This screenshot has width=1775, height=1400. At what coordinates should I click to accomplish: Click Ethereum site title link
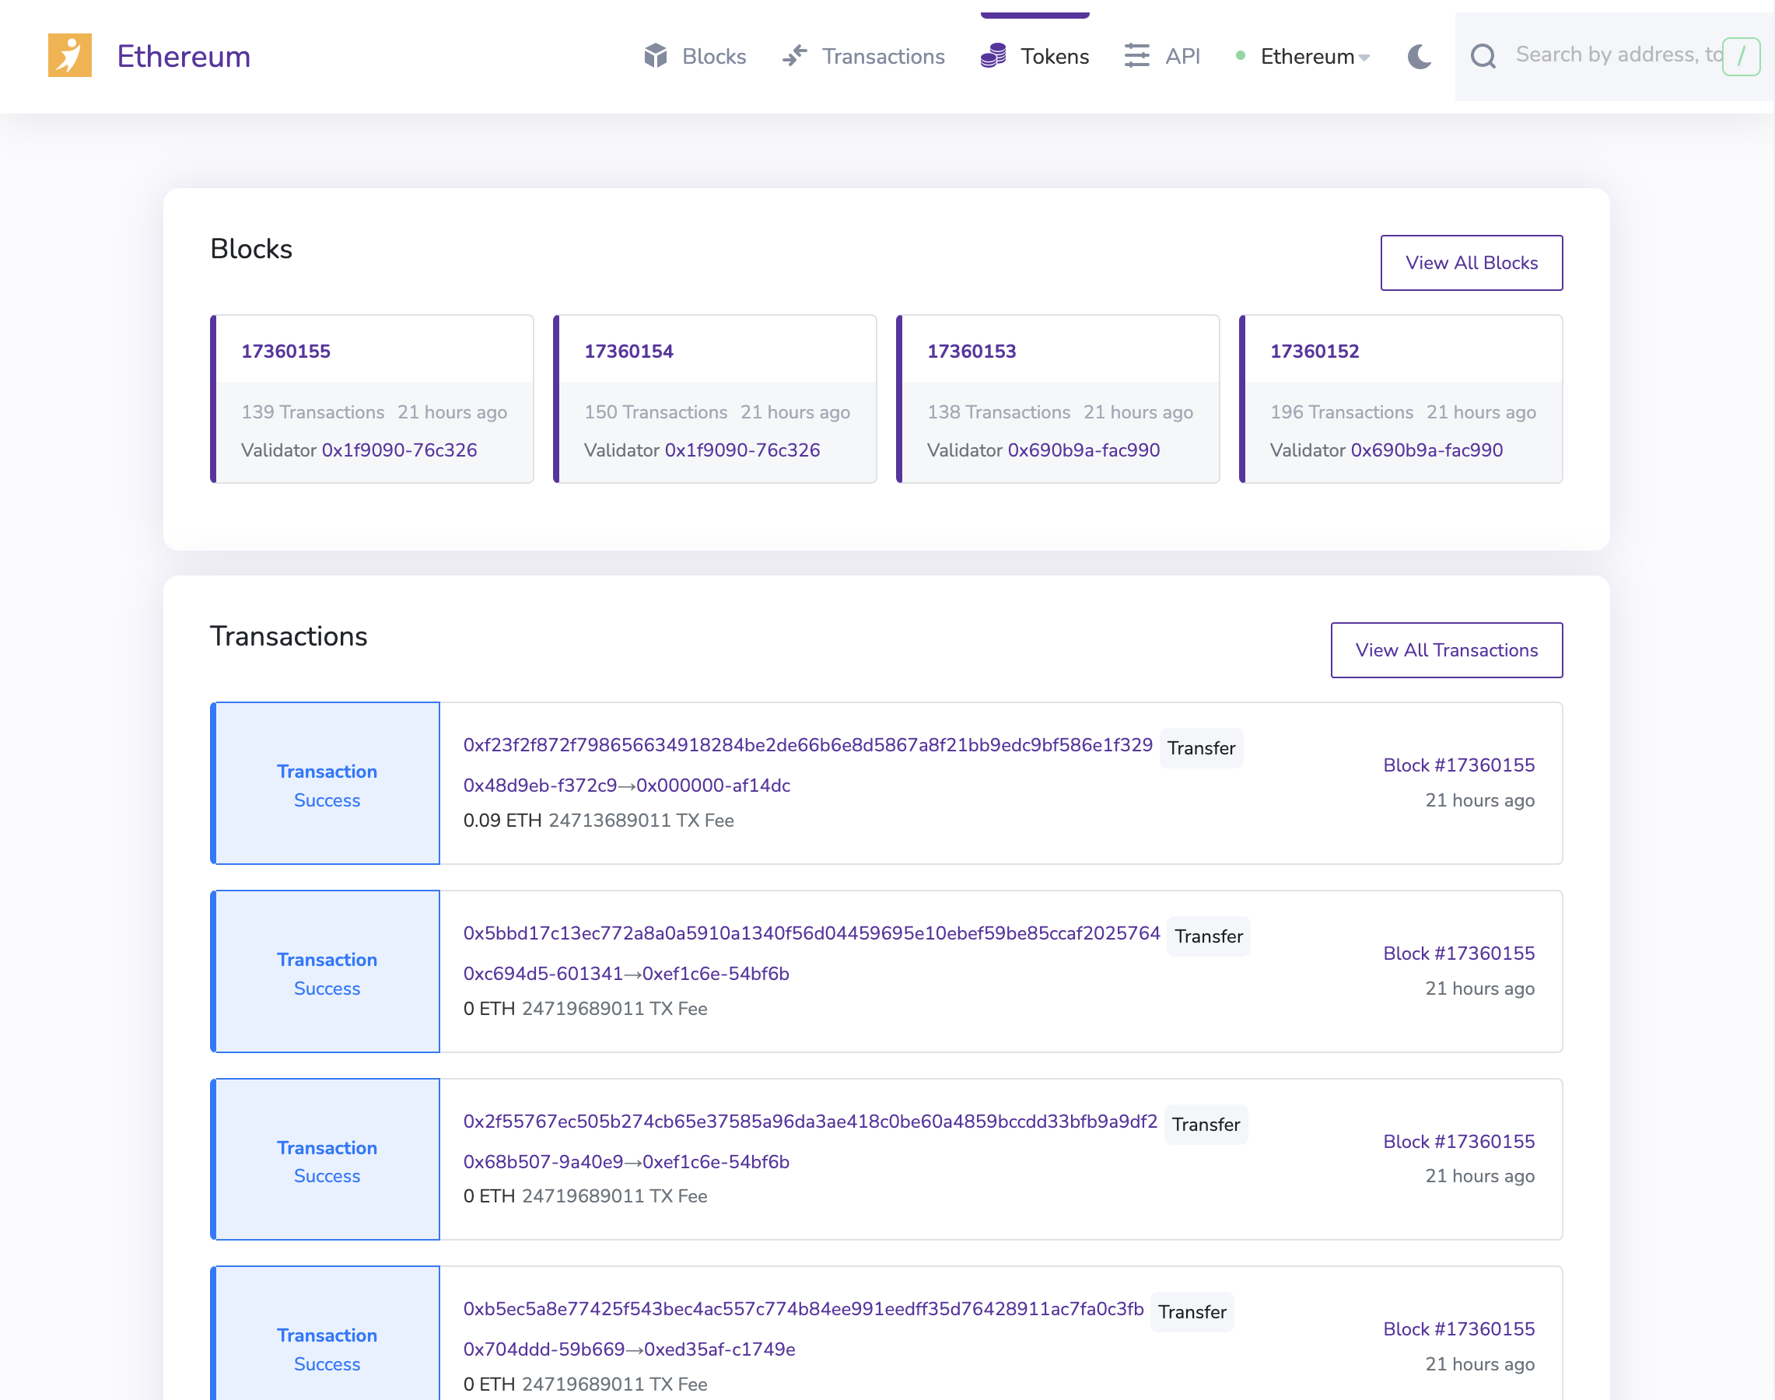click(184, 56)
